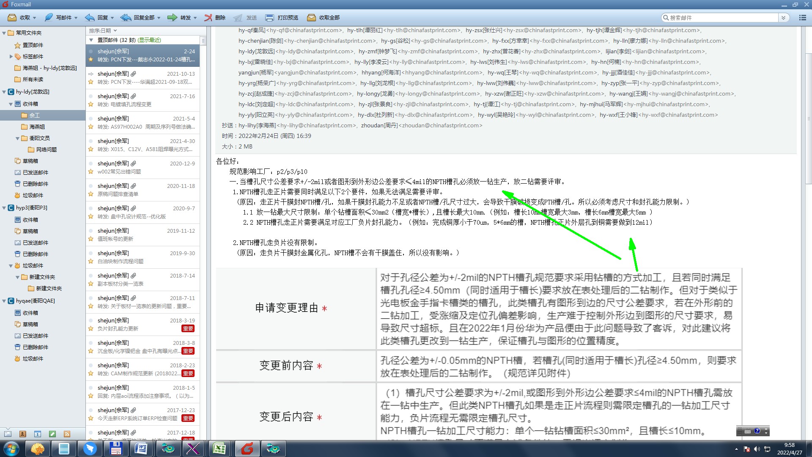This screenshot has width=812, height=457.
Task: Click the toolbar list menu icon
Action: [x=802, y=17]
